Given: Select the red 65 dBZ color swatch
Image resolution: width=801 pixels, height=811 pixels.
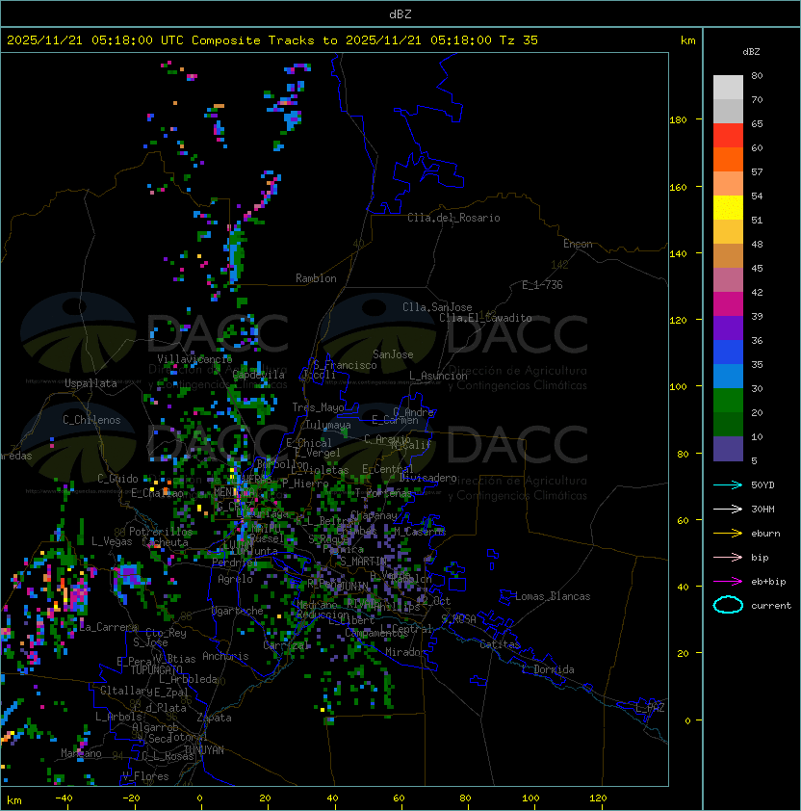Looking at the screenshot, I should click(728, 136).
